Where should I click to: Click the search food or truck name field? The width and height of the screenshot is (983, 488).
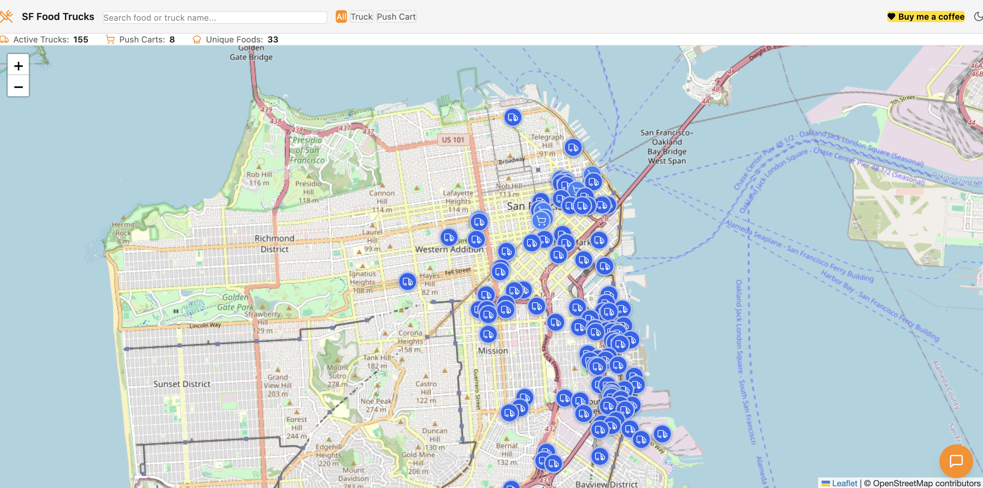214,18
